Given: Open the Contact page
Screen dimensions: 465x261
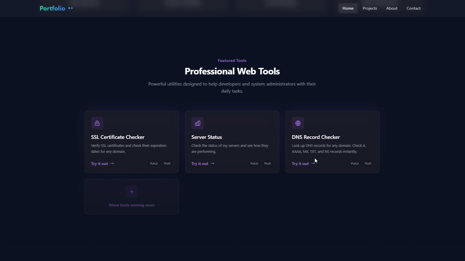Looking at the screenshot, I should click(x=413, y=8).
